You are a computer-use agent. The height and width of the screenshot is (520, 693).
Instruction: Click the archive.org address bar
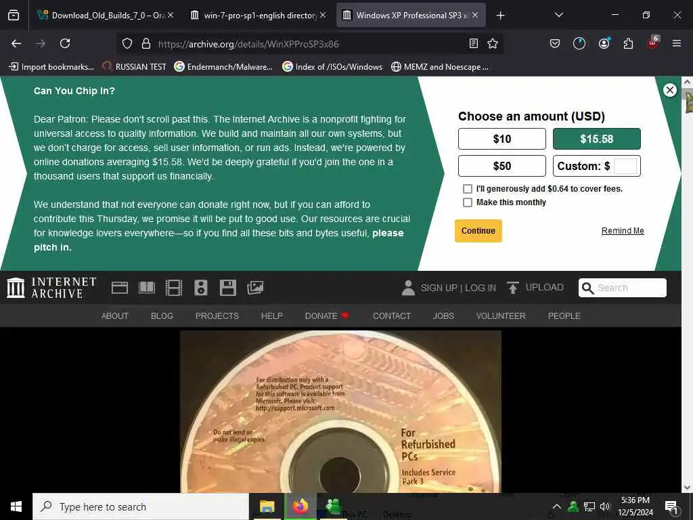pyautogui.click(x=309, y=44)
